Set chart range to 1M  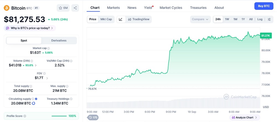(235, 19)
